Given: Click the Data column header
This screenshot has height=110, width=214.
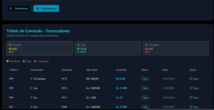Looking at the screenshot, I should (x=165, y=70).
